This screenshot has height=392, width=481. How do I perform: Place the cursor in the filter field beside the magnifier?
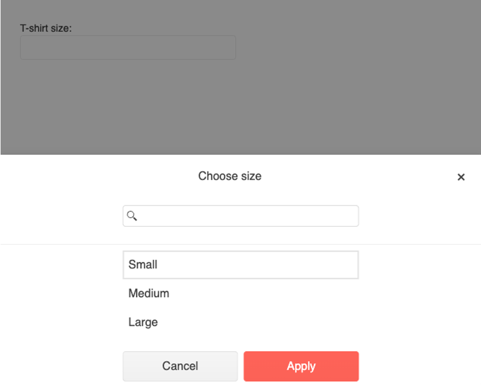point(241,216)
